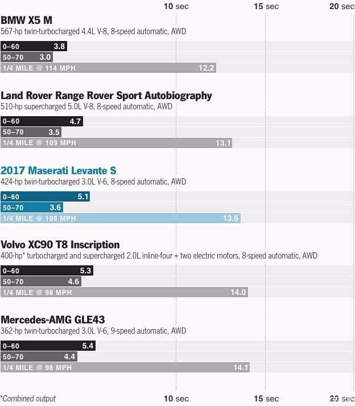Select the Land Rover Range Rover Sport Autobiography title
Screen dimensions: 355x406
pyautogui.click(x=106, y=95)
